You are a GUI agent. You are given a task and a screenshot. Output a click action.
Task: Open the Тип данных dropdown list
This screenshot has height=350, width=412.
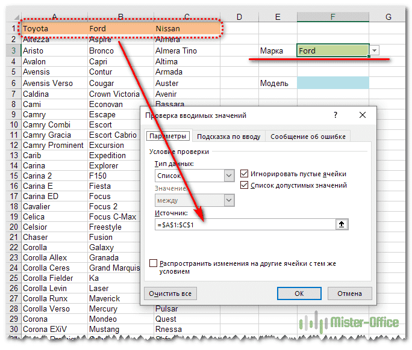(x=228, y=176)
